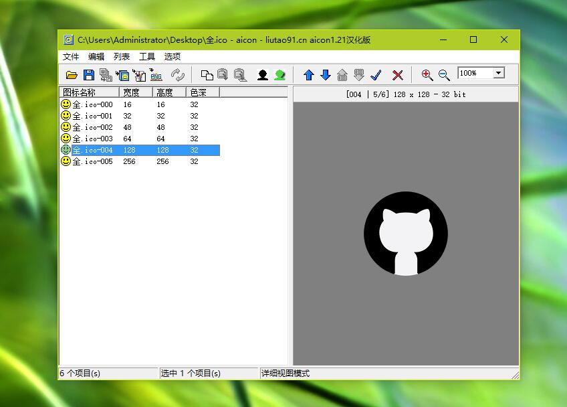567x407 pixels.
Task: Zoom in with the red magnifier icon
Action: click(427, 75)
